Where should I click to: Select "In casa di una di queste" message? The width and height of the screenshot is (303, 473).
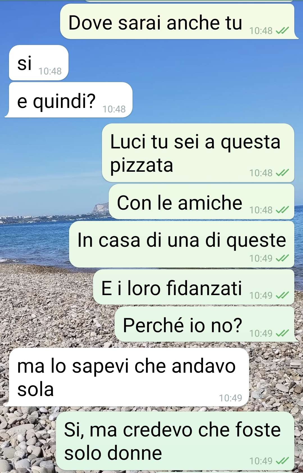[x=182, y=244]
